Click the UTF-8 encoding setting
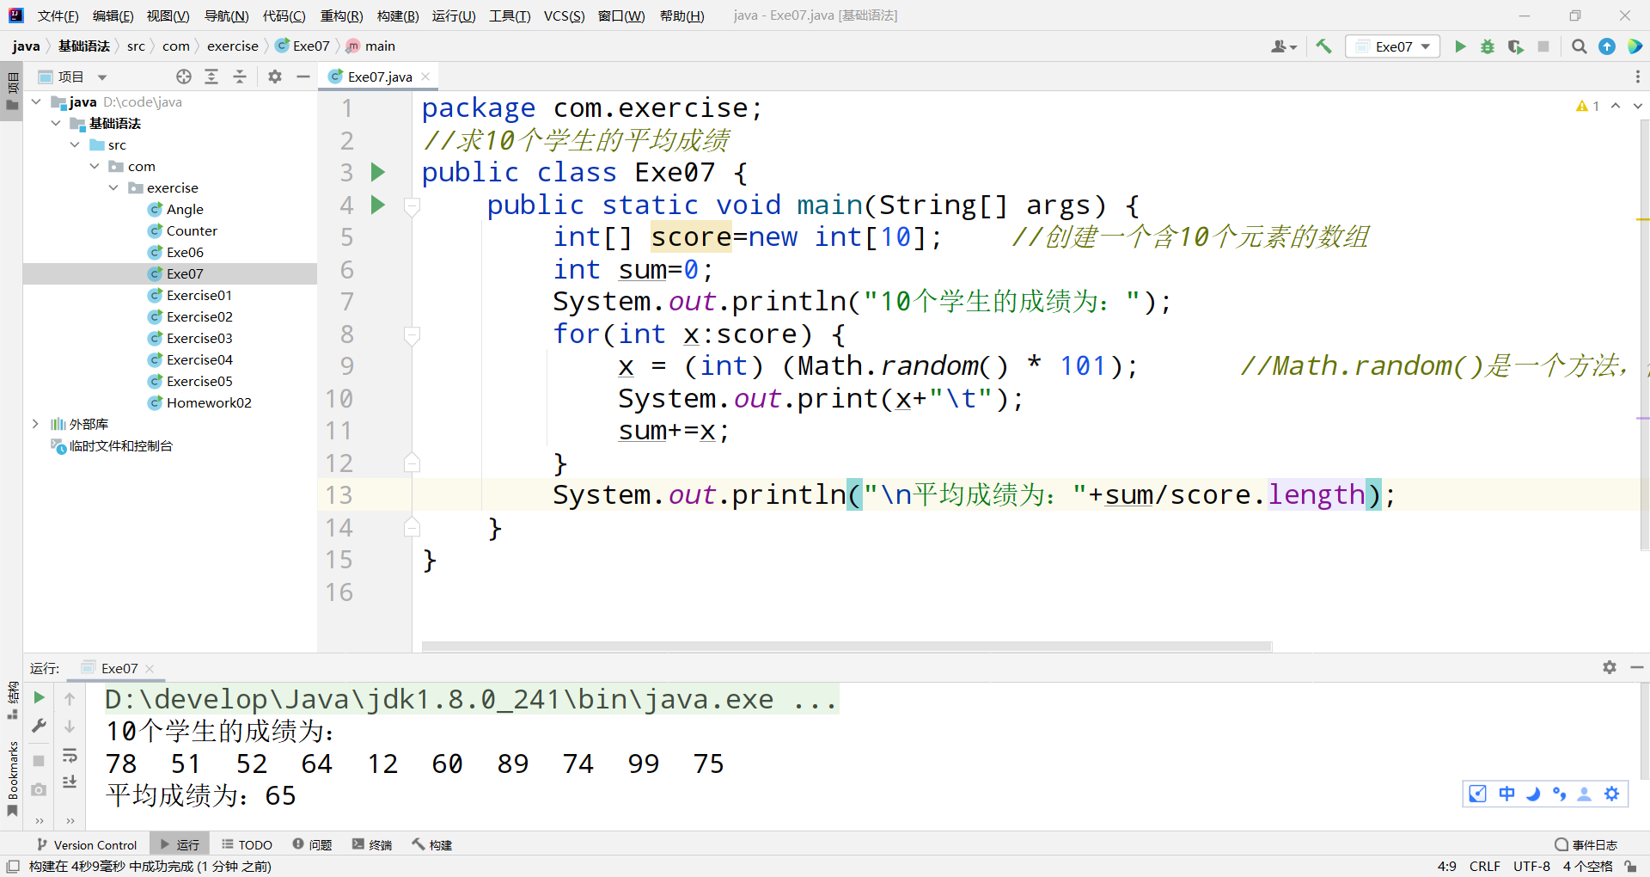 [1531, 866]
